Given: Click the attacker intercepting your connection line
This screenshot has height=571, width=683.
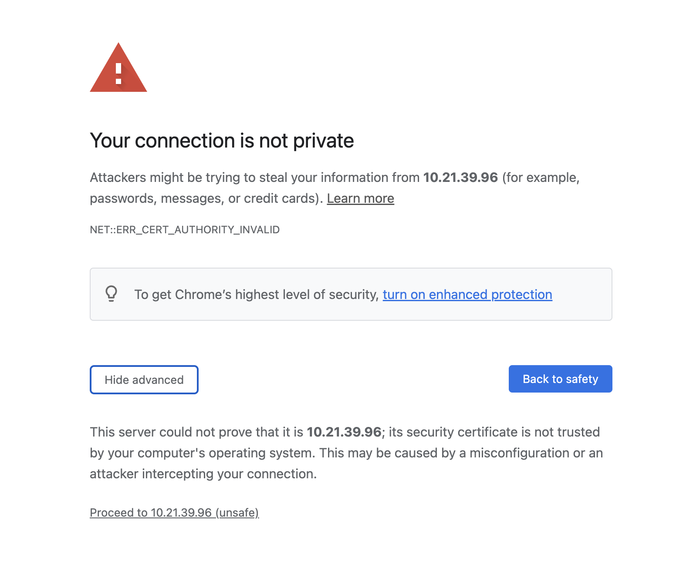Looking at the screenshot, I should [x=203, y=474].
